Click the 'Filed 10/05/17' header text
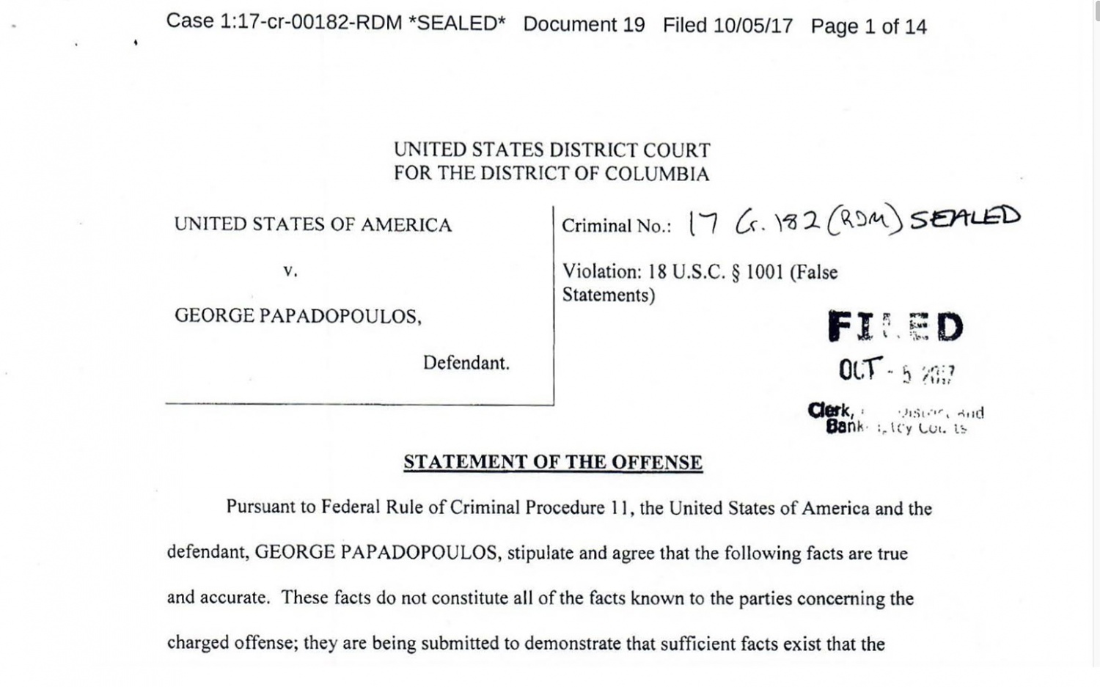The height and width of the screenshot is (687, 1100). [727, 26]
